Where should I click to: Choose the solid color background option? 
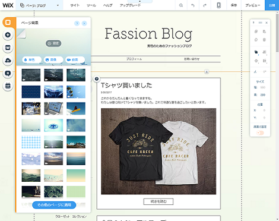(32, 59)
